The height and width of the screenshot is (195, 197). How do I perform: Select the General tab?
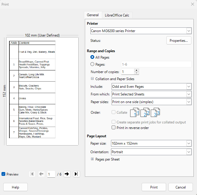93,15
